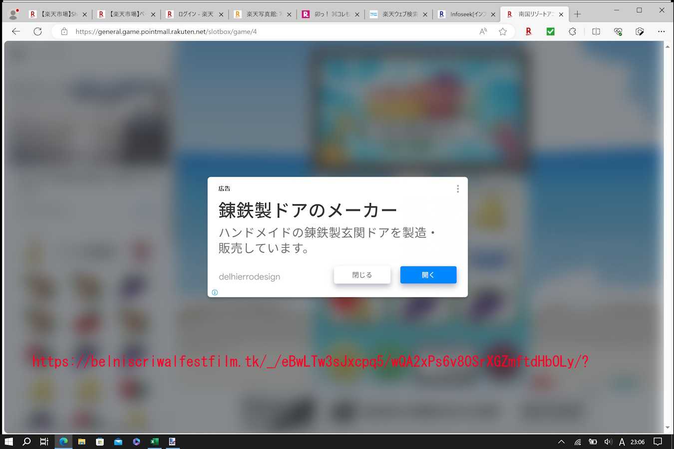Refresh the current page
Screen dimensions: 674x449
(37, 31)
